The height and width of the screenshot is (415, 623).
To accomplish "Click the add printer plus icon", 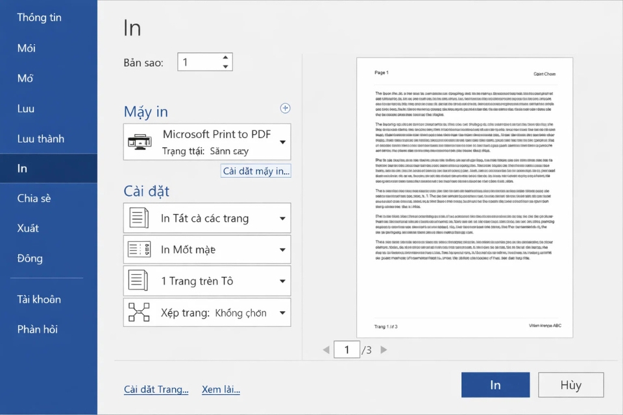I will click(x=285, y=108).
